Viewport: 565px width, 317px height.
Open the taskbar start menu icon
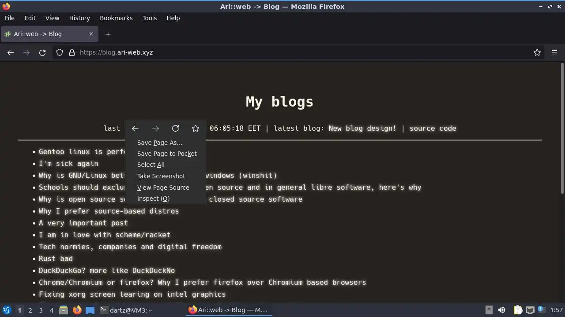[x=7, y=310]
